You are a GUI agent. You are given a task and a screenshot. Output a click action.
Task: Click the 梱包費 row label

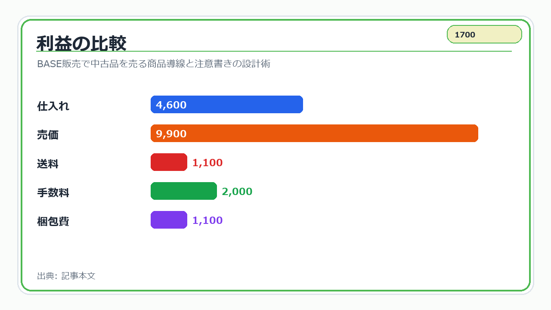point(53,222)
